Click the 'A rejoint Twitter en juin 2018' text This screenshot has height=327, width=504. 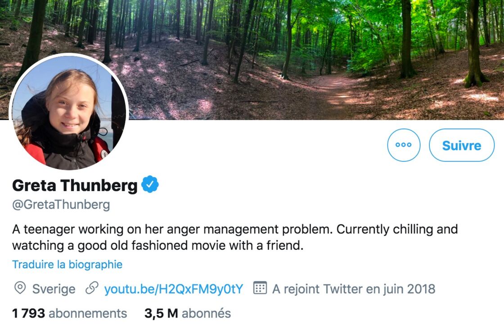pos(354,289)
